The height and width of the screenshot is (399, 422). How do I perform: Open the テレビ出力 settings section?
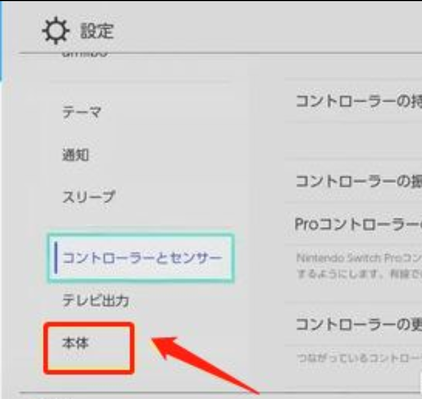(x=95, y=301)
